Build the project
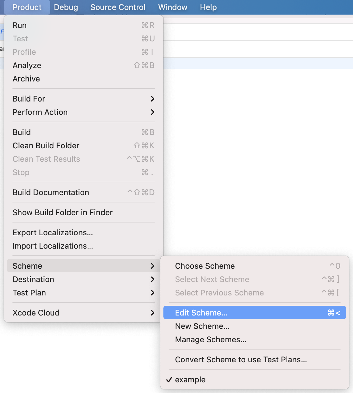 point(21,132)
